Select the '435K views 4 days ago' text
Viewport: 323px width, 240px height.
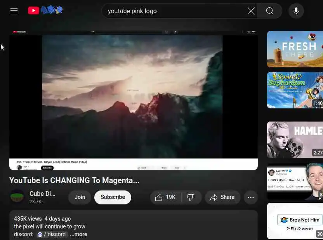(x=42, y=219)
